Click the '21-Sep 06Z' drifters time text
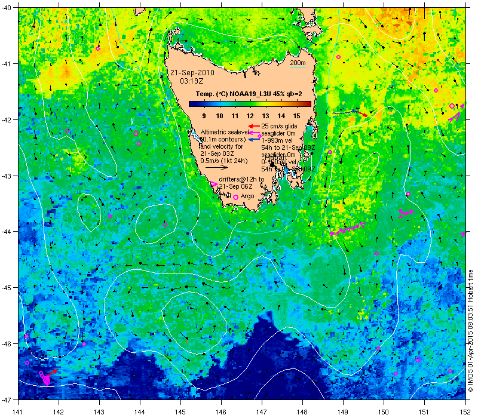478x418 pixels. pyautogui.click(x=235, y=186)
